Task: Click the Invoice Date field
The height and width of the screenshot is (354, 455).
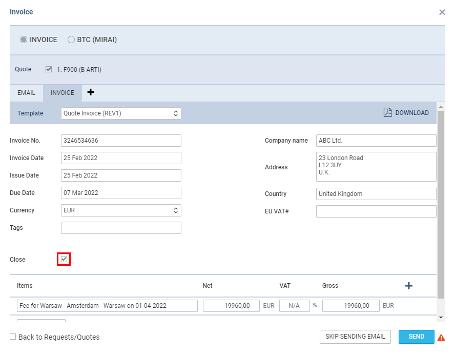Action: coord(121,158)
